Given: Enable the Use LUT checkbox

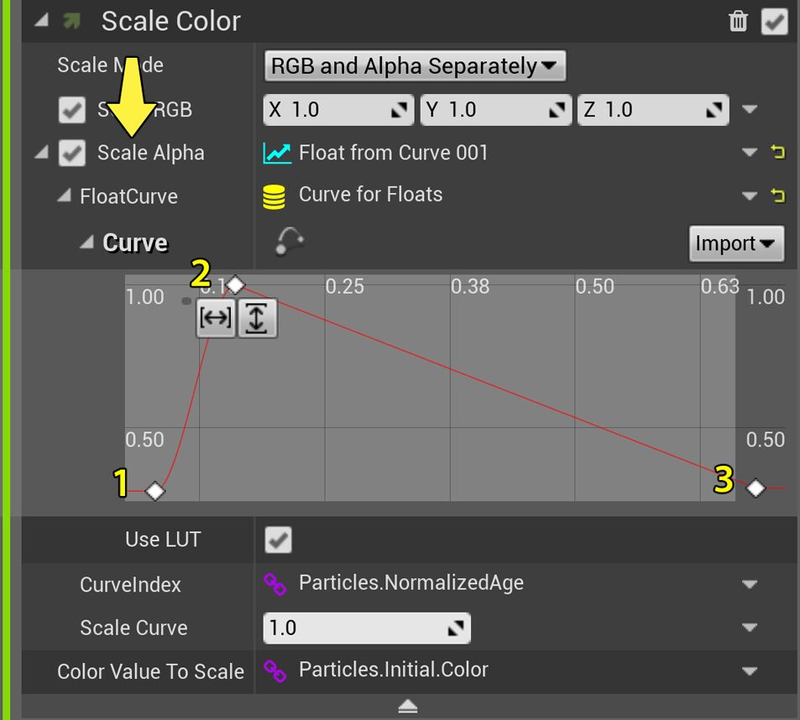Looking at the screenshot, I should coord(277,540).
